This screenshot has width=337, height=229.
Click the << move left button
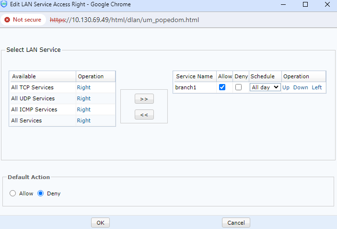(144, 114)
